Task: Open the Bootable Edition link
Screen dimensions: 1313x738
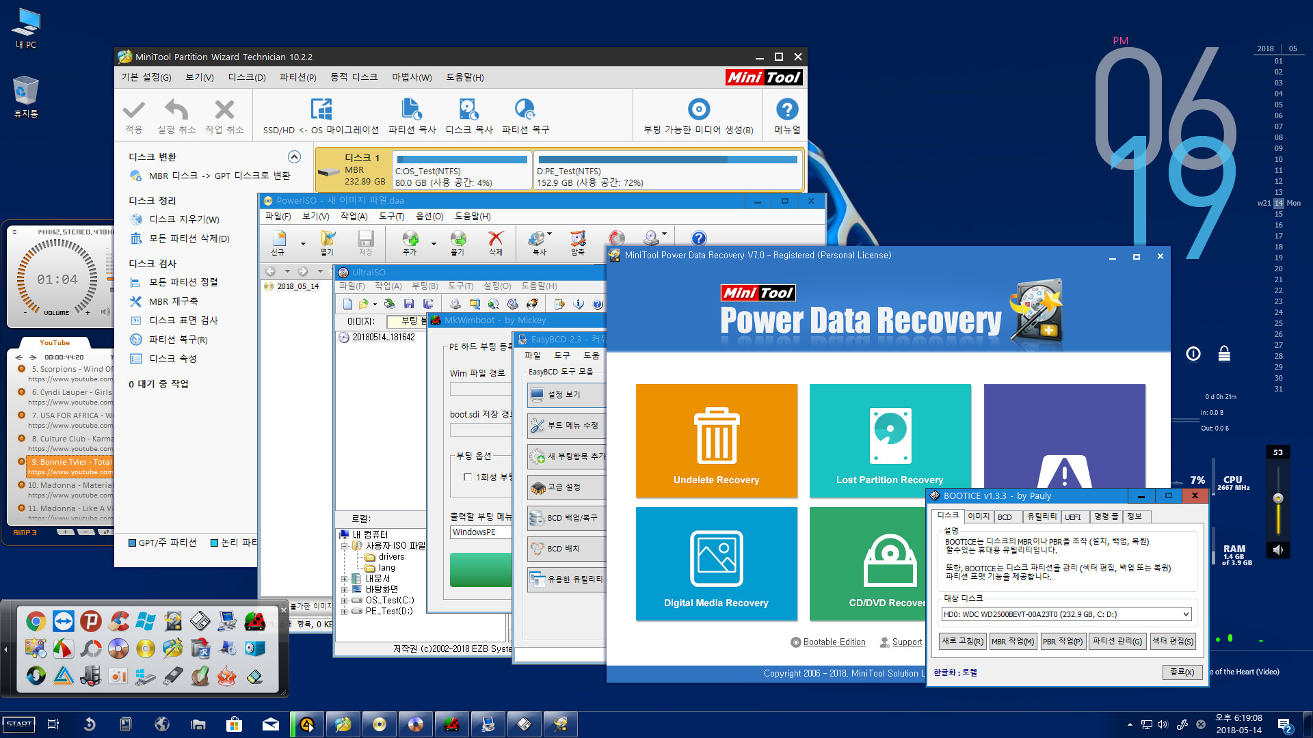Action: tap(834, 642)
